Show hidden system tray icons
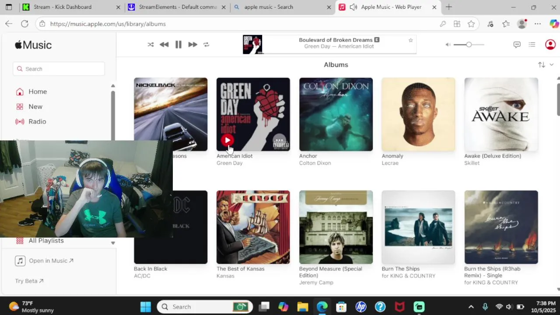The image size is (560, 315). (471, 307)
